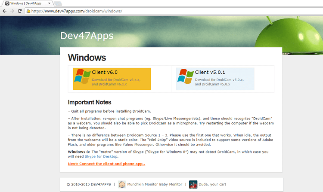This screenshot has height=192, width=323.
Task: Open the Skype for Desktop link
Action: pos(101,156)
